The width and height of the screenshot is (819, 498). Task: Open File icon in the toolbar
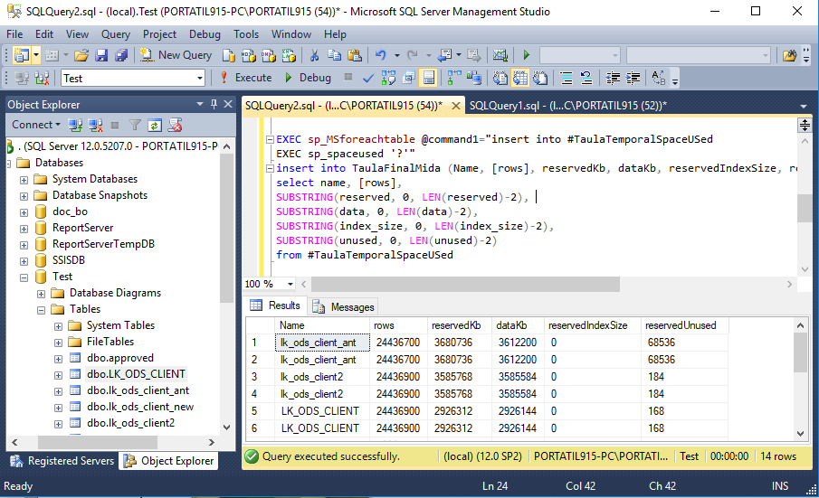pos(81,55)
